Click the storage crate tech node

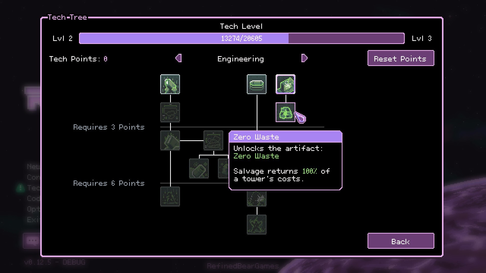click(256, 84)
